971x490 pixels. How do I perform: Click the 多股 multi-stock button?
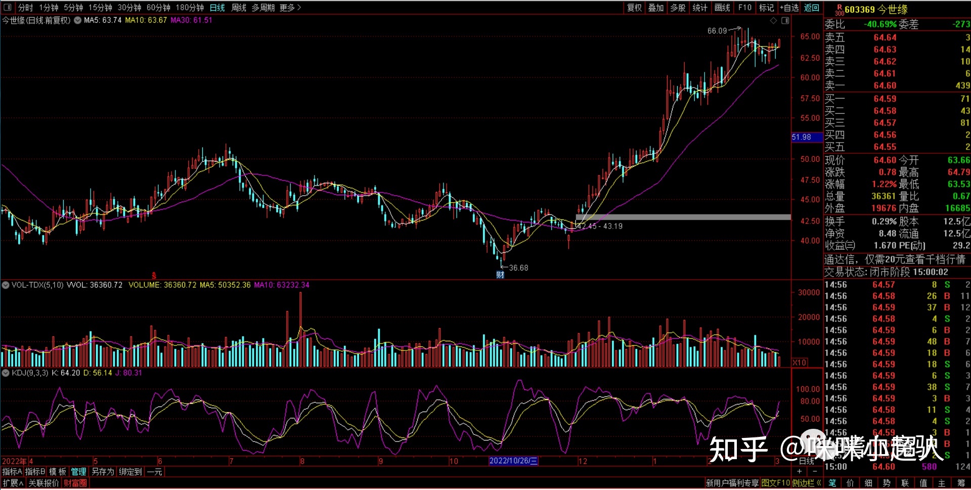click(x=678, y=8)
